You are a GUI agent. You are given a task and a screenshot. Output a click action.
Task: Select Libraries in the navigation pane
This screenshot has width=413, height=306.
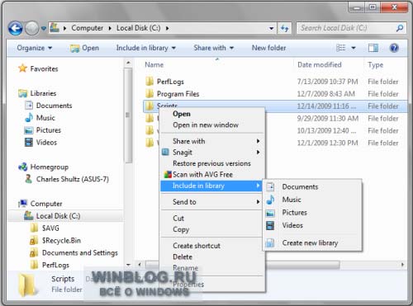(43, 93)
